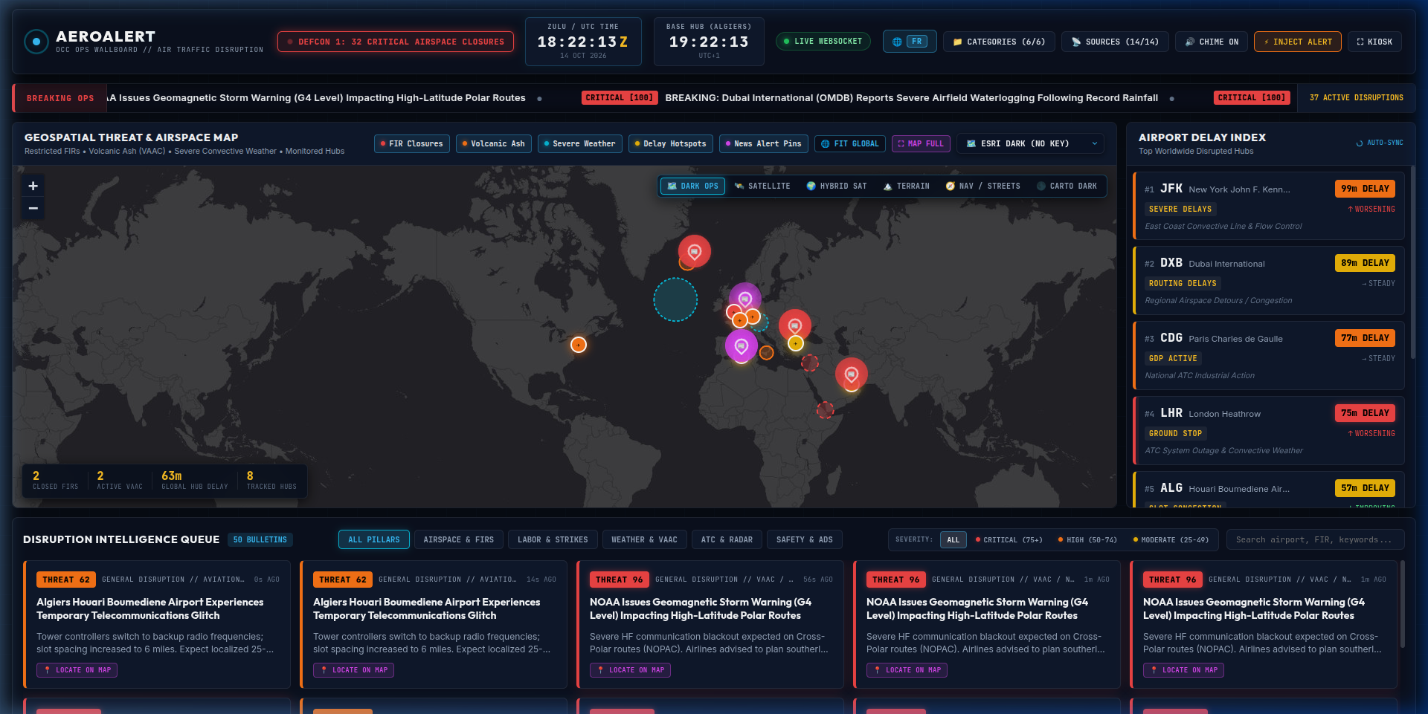Click the red alert pin near Dubai

[x=852, y=374]
